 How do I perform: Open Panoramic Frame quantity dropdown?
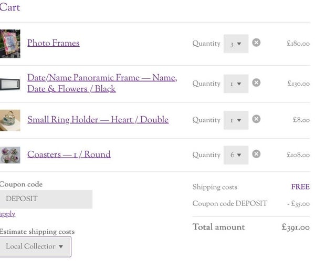(236, 84)
